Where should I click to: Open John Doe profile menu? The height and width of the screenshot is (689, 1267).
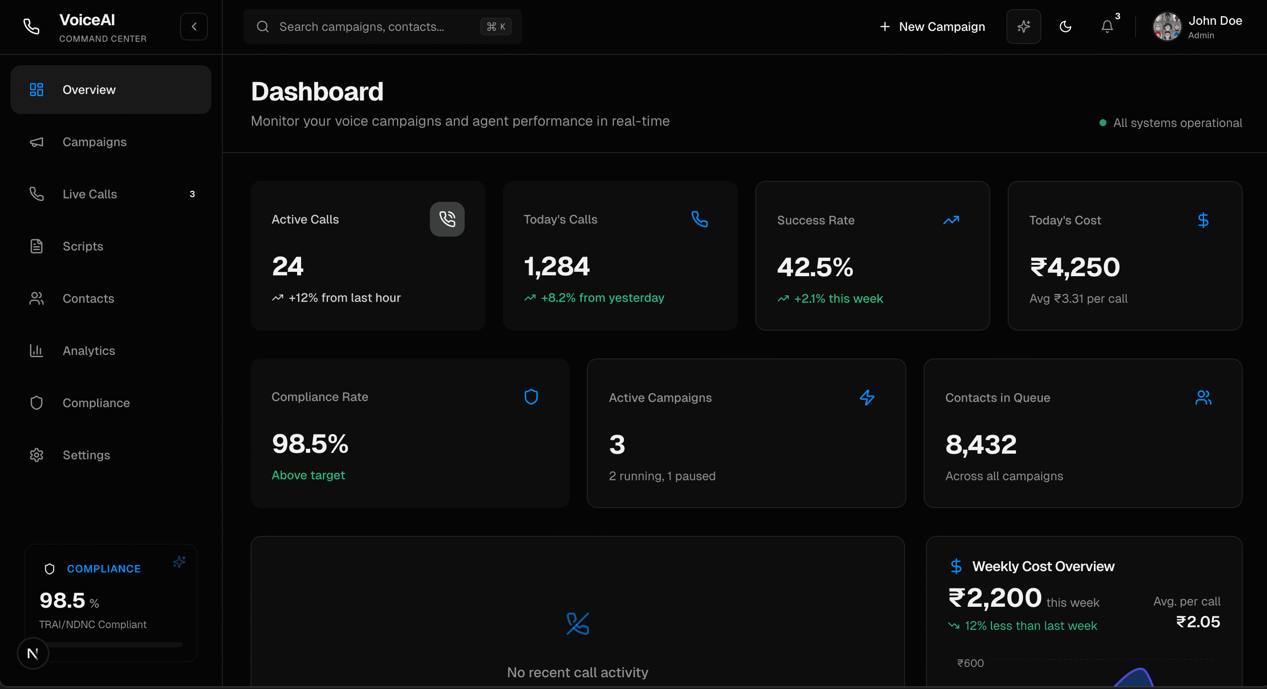point(1197,27)
